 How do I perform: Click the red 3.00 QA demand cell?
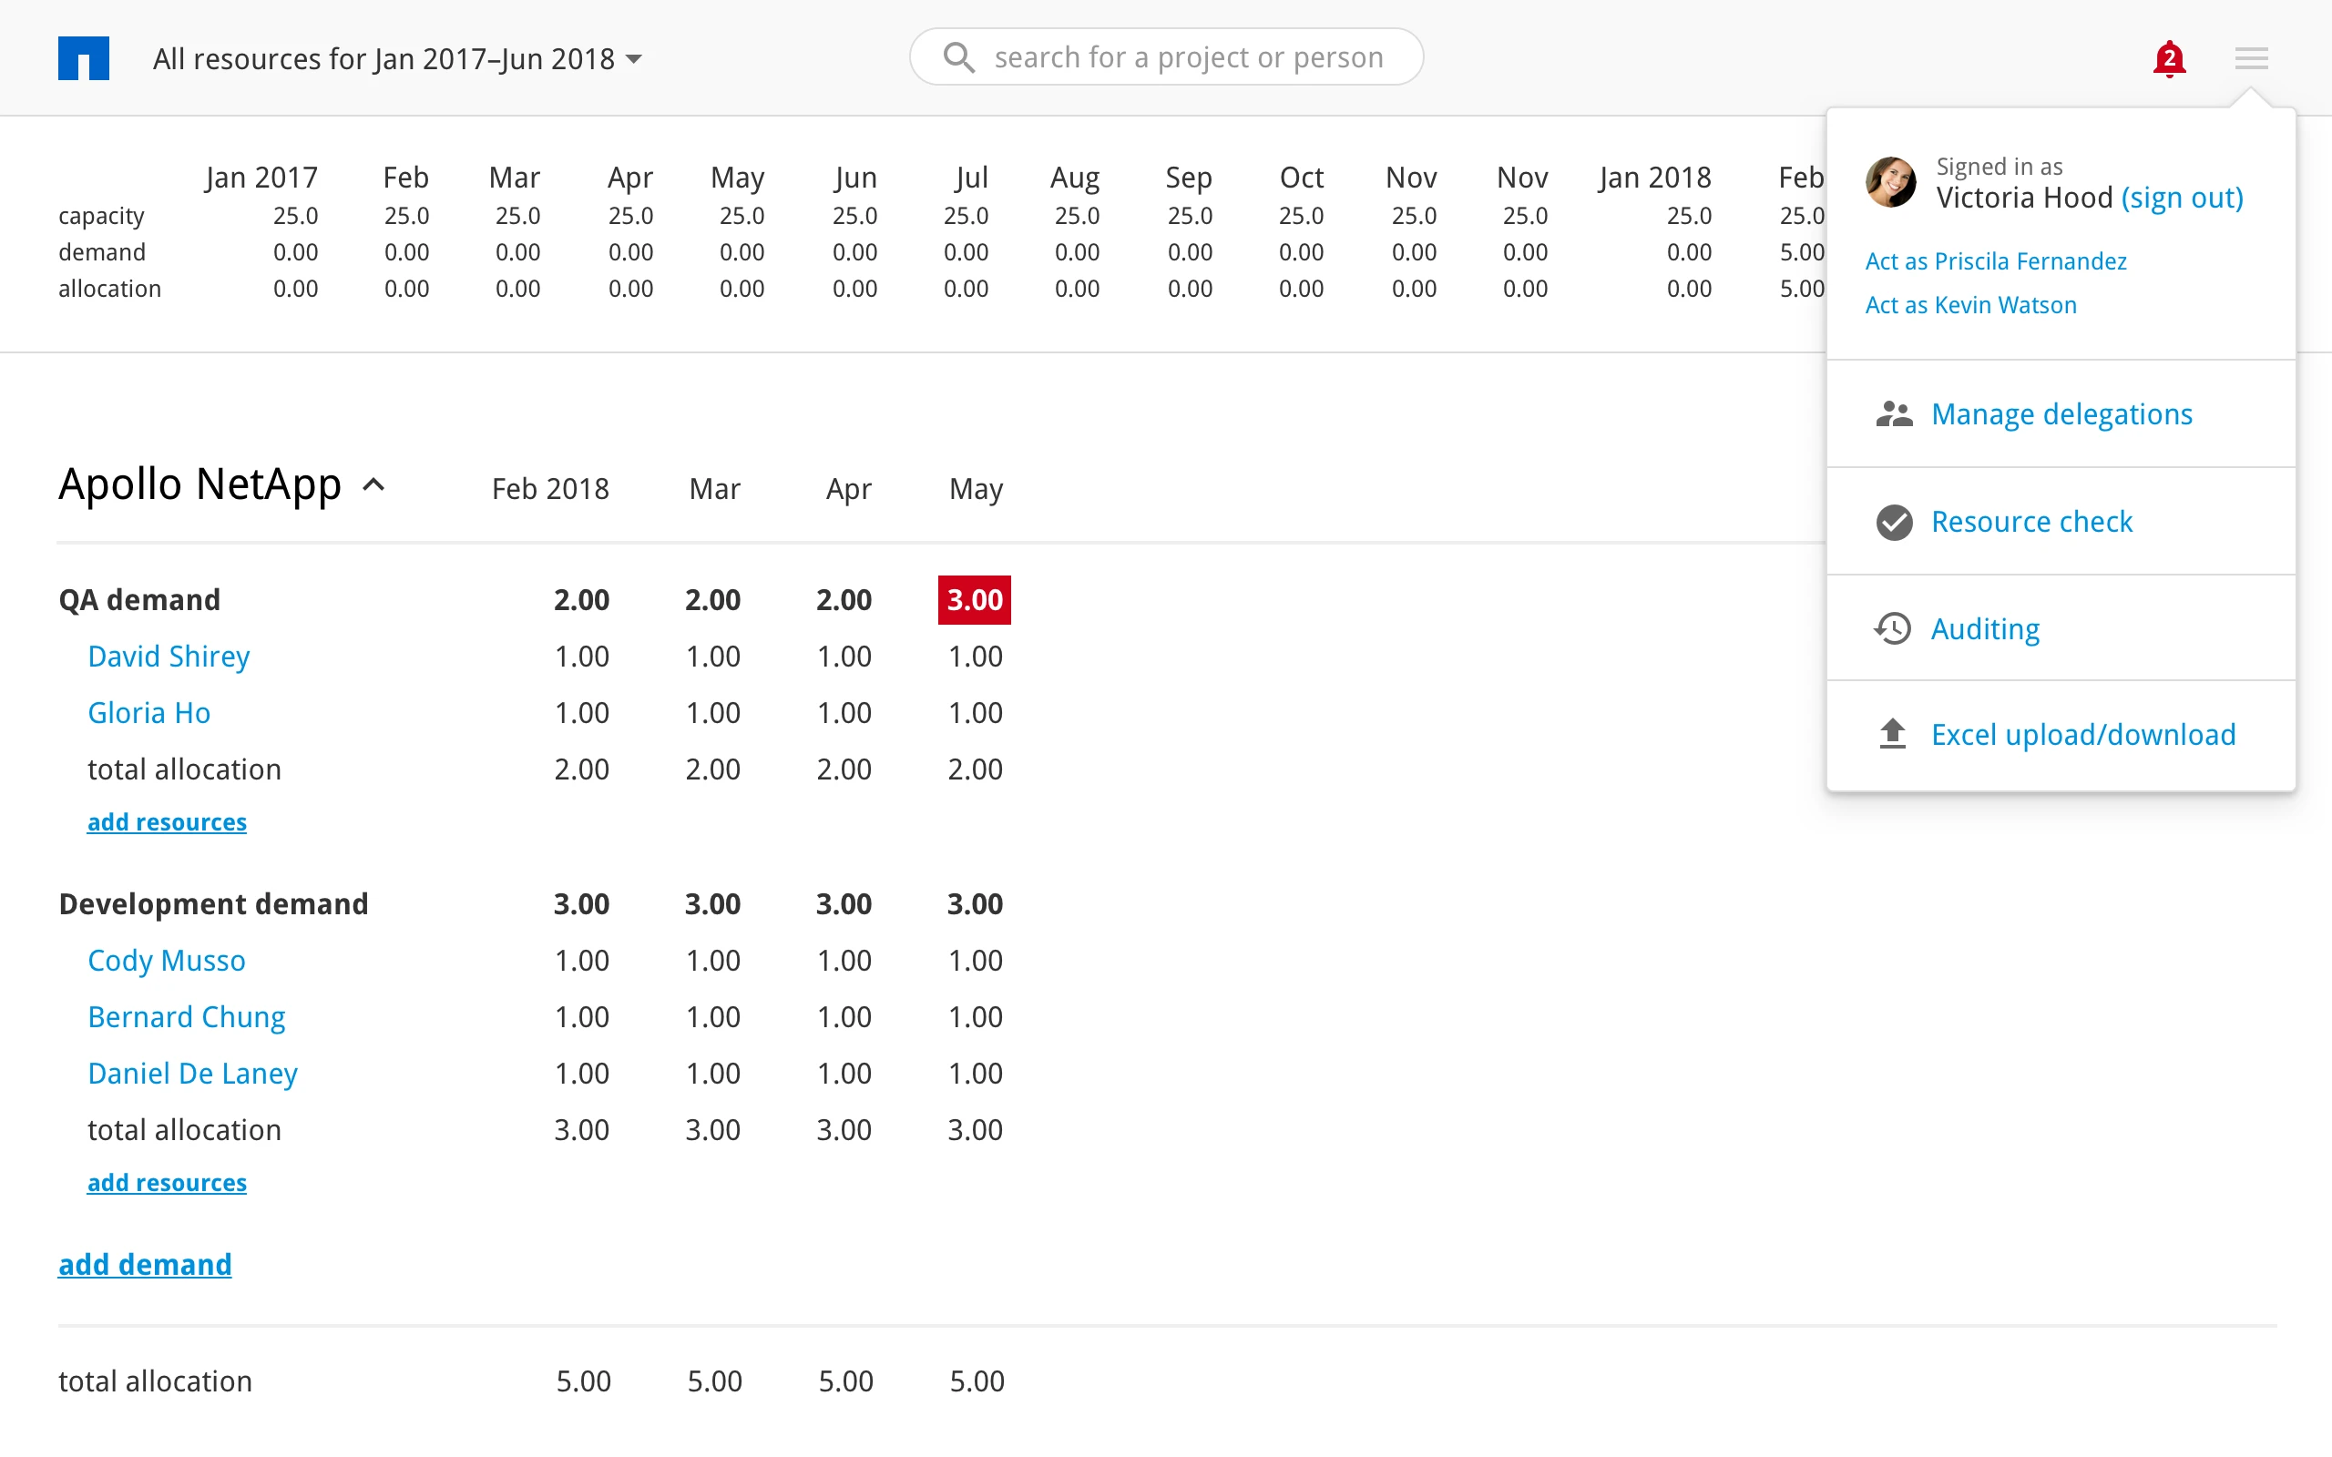[x=973, y=599]
